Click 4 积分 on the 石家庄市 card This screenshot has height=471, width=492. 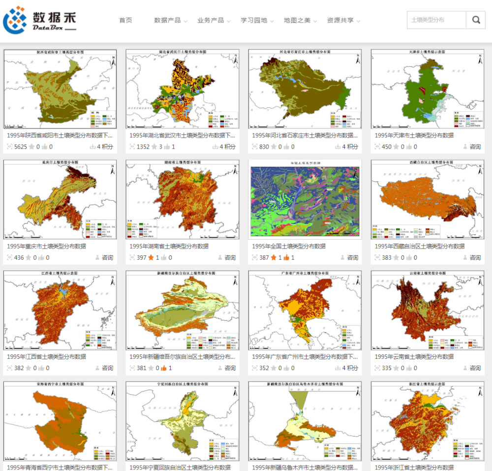tap(350, 147)
